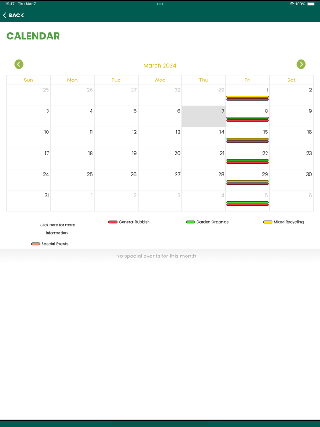Image resolution: width=320 pixels, height=427 pixels.
Task: Click the Special Events legend label
Action: pos(55,244)
